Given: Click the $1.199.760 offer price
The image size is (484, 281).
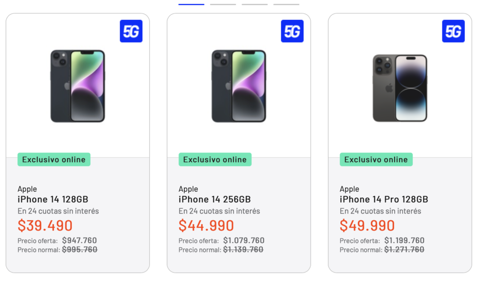Looking at the screenshot, I should click(x=404, y=241).
